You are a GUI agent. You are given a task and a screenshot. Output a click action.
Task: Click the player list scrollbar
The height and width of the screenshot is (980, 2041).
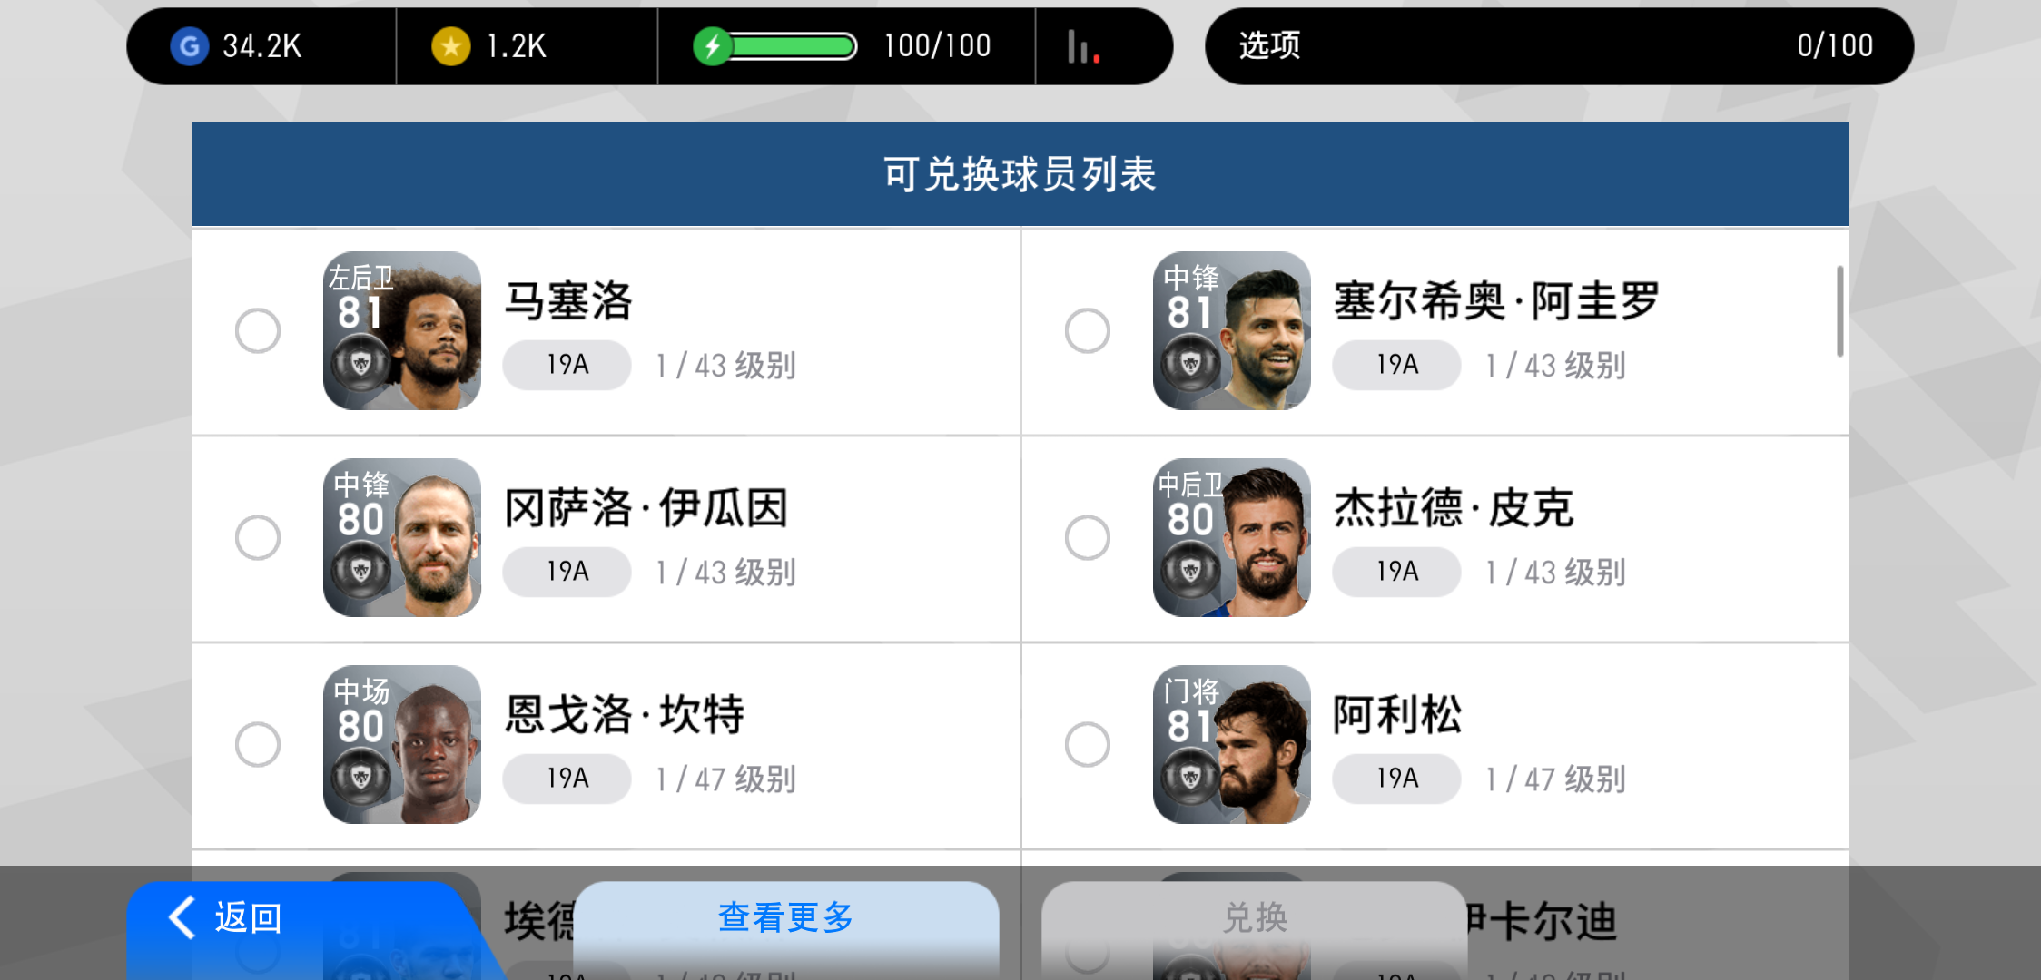[x=1839, y=311]
